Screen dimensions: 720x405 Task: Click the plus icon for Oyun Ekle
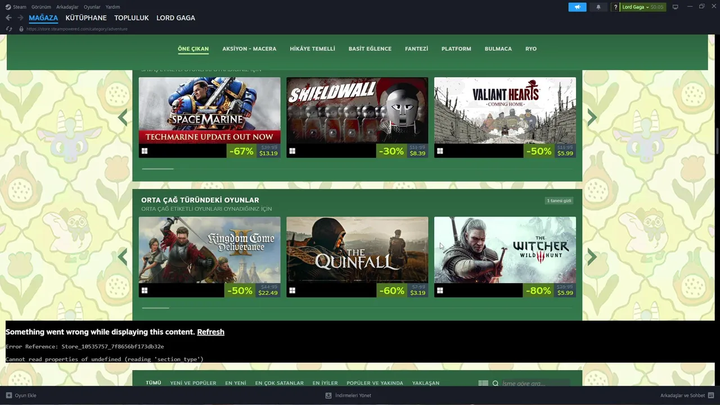[x=9, y=395]
